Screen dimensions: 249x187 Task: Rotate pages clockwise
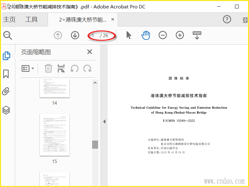pyautogui.click(x=87, y=69)
